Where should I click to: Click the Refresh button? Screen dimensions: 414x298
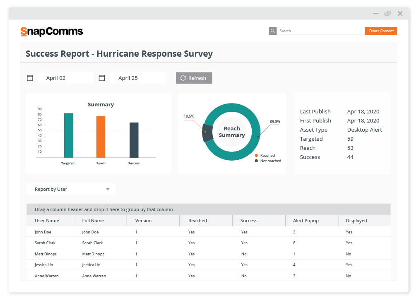(194, 78)
